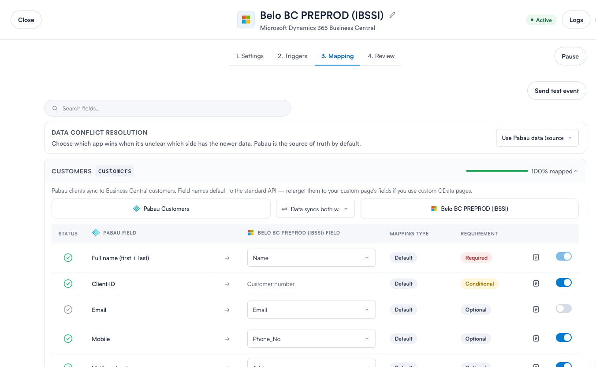
Task: Open the Phone_No field dropdown
Action: click(311, 339)
